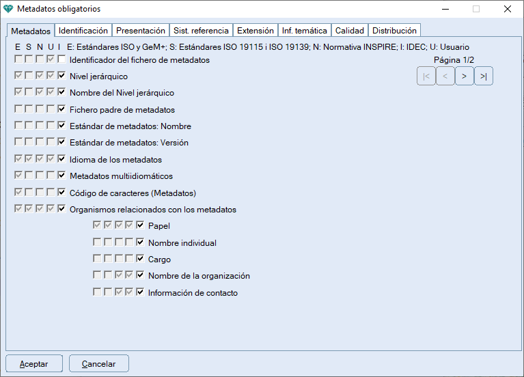The image size is (524, 377).
Task: Uncheck user box for Fichero padre de metadatos
Action: pos(62,109)
